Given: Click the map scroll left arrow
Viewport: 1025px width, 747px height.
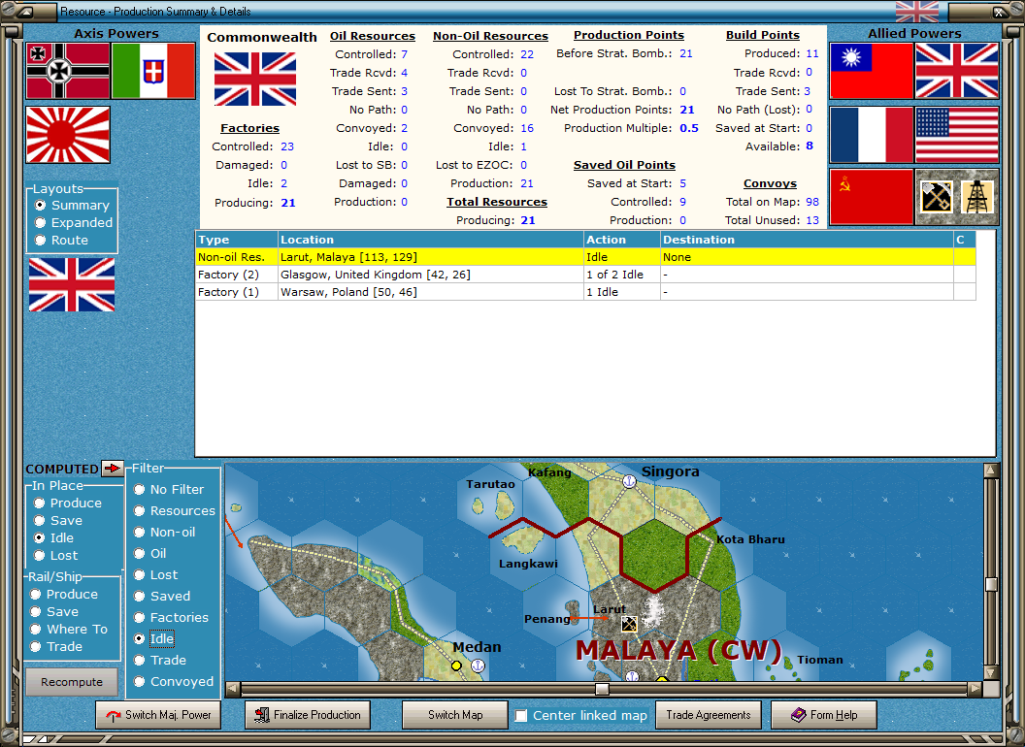Looking at the screenshot, I should pos(232,688).
